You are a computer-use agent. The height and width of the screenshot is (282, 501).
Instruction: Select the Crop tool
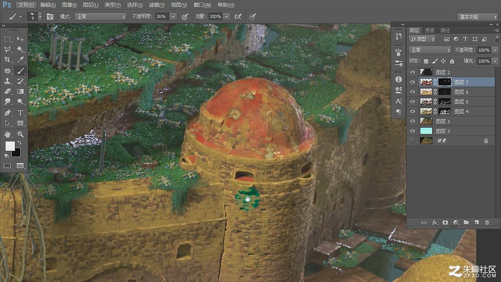7,60
